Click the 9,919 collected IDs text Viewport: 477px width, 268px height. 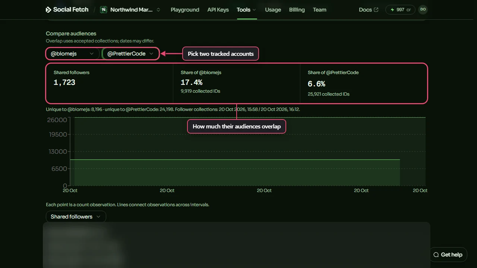click(200, 91)
